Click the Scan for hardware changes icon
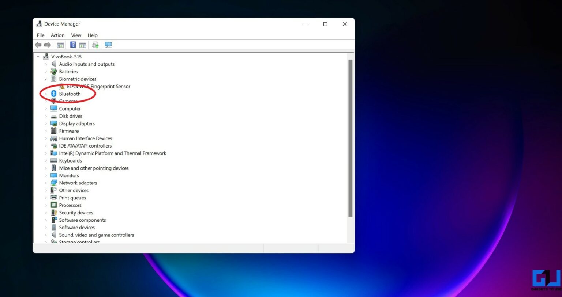 (108, 45)
